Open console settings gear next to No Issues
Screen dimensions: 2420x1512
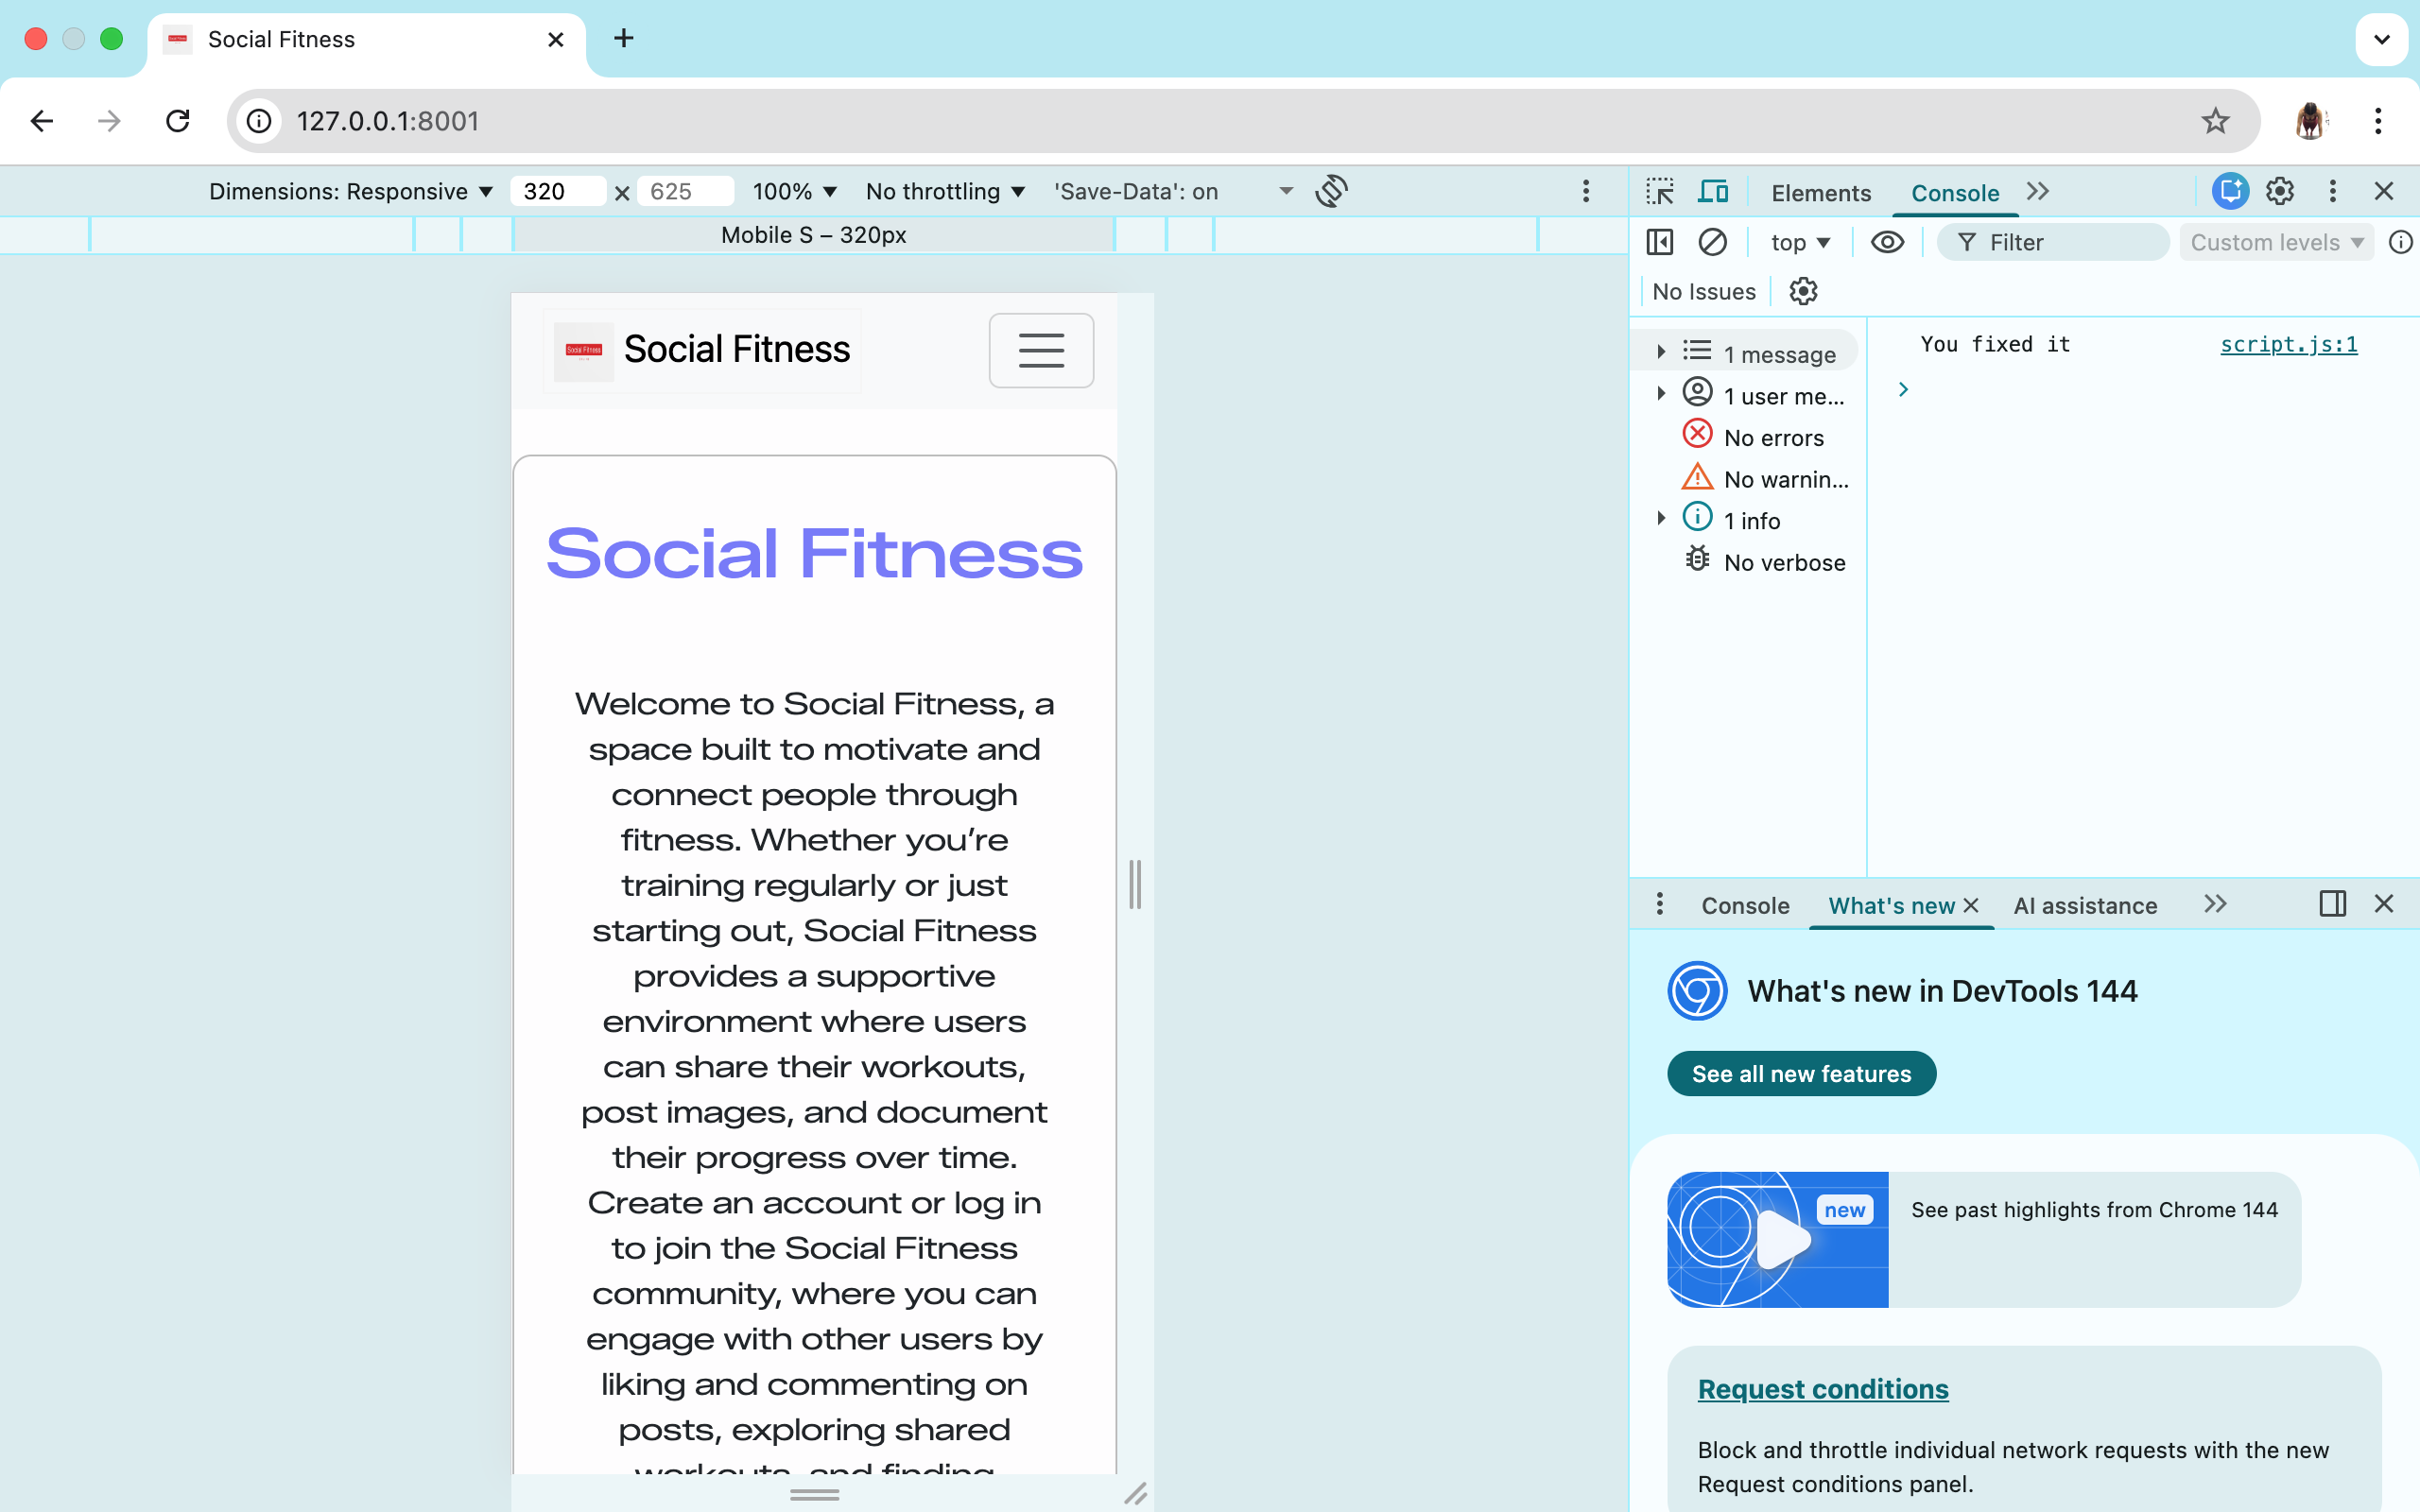(x=1803, y=290)
